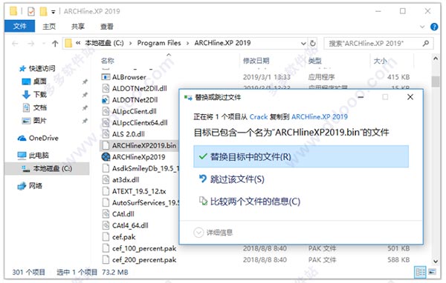
Task: Click the ARCHlineXp2019 application icon
Action: tap(106, 156)
